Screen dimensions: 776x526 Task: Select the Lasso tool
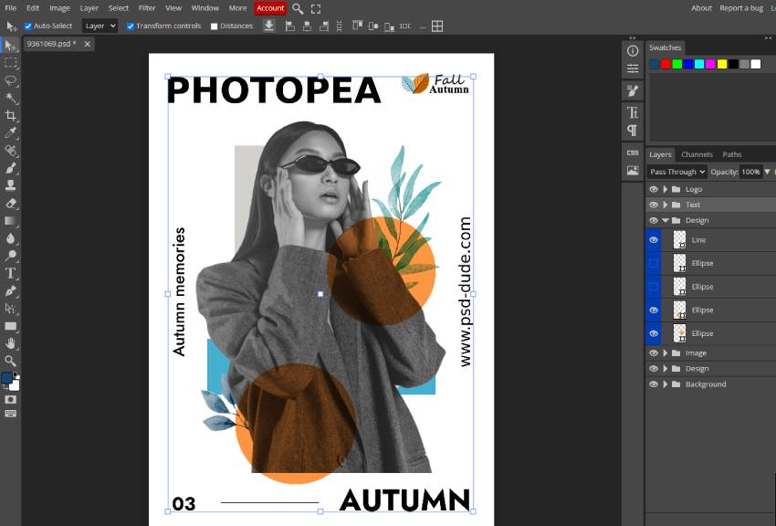pyautogui.click(x=10, y=80)
